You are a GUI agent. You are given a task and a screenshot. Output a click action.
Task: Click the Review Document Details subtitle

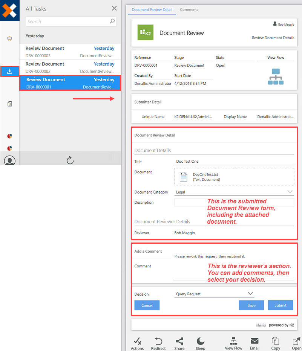273,38
